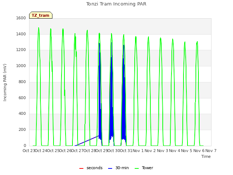
Task: Click the 800 y-axis tick label
Action: [x=22, y=82]
